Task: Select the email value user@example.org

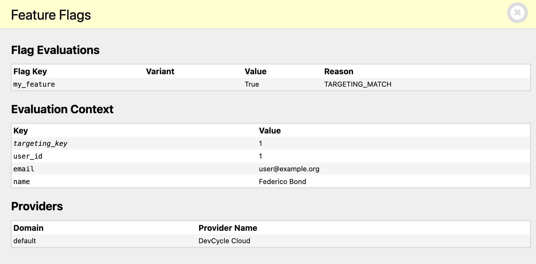Action: [x=289, y=169]
